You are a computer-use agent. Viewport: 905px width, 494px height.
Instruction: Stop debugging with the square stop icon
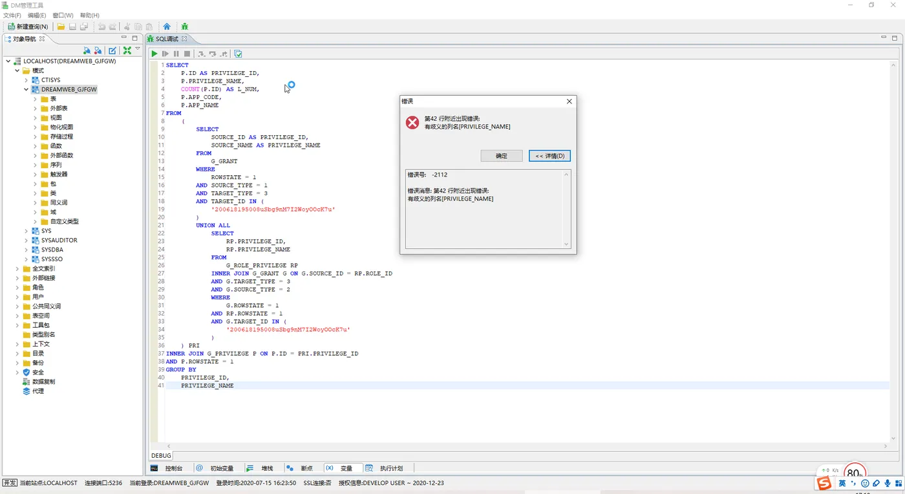coord(187,54)
